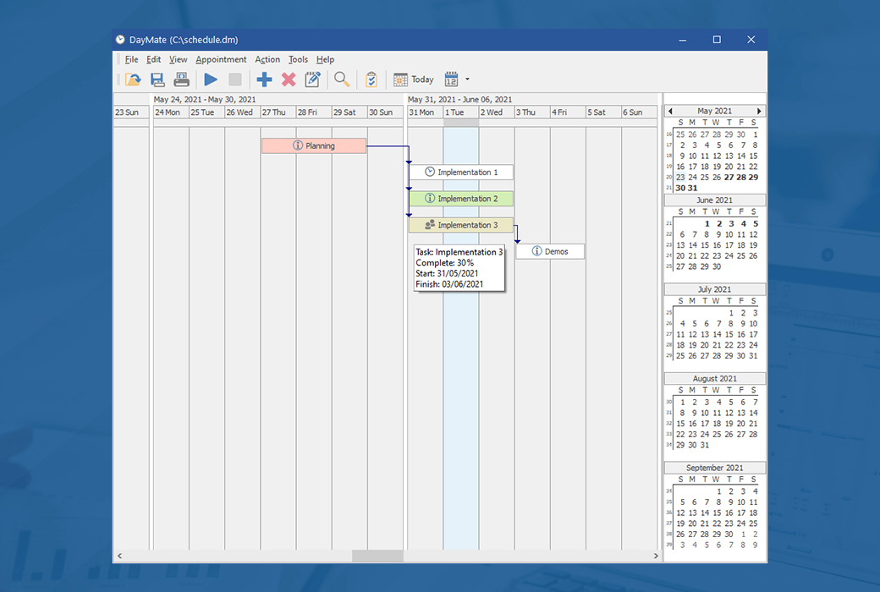Click the calendar view icon labeled 12
The height and width of the screenshot is (592, 880).
(x=451, y=79)
